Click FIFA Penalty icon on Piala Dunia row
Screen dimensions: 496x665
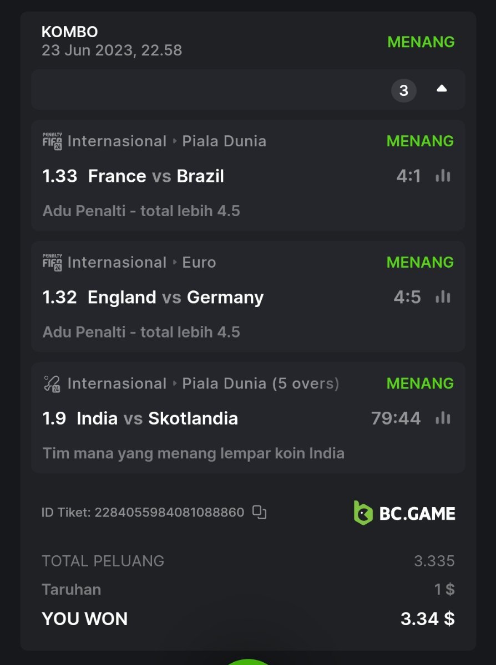[52, 141]
